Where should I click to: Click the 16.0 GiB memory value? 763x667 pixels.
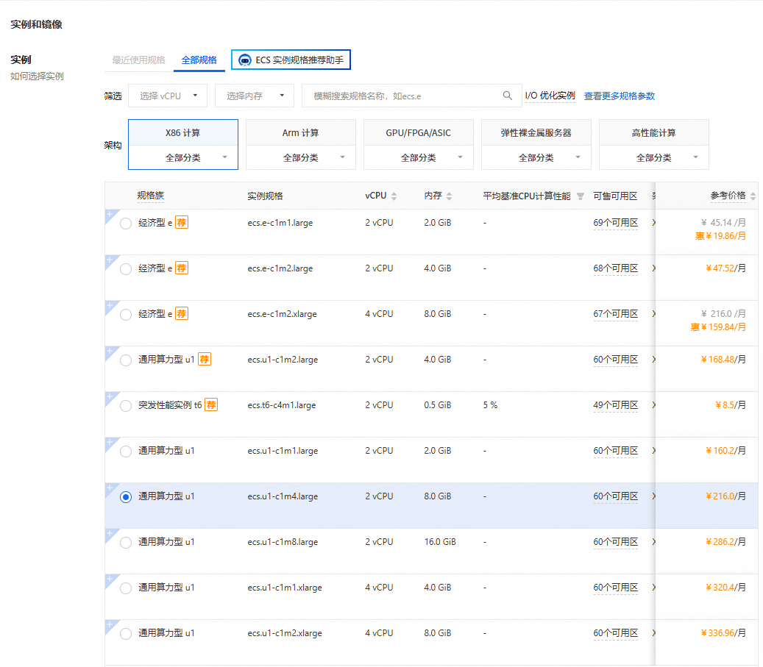pos(440,542)
